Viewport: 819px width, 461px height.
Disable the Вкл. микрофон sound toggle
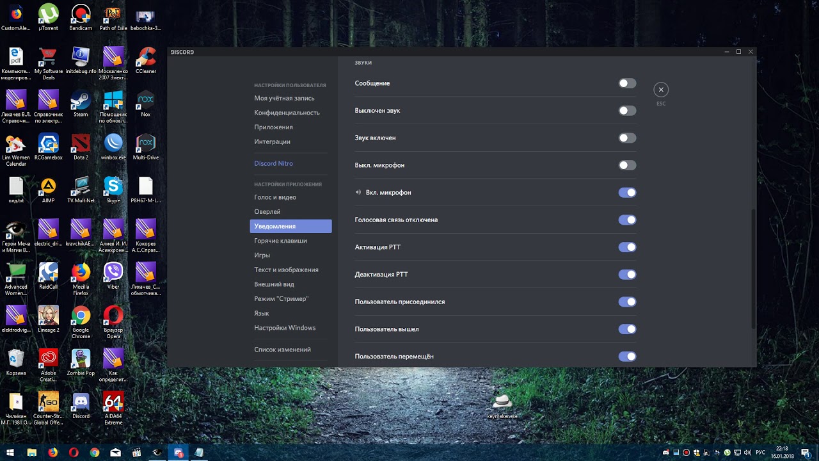pyautogui.click(x=627, y=193)
